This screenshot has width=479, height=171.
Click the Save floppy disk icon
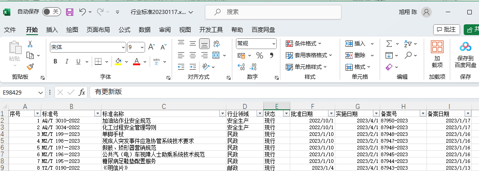click(70, 12)
